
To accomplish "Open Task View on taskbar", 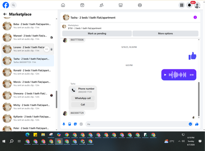I will (x=19, y=141).
